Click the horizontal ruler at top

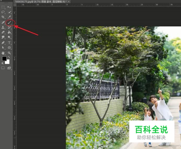pos(99,5)
